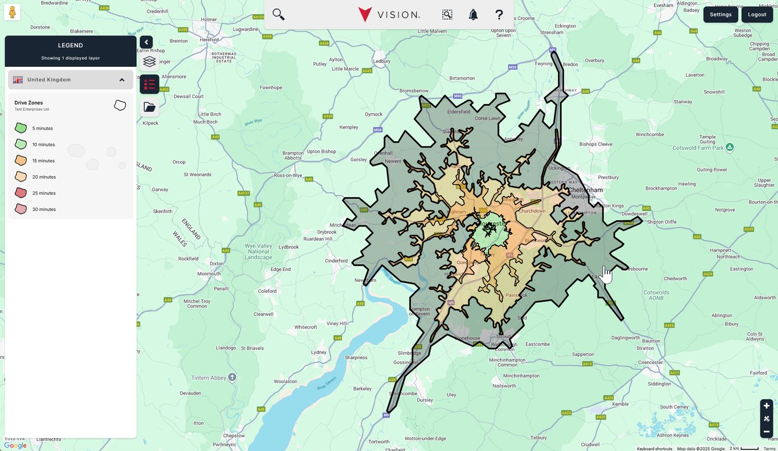The image size is (778, 451).
Task: Click the '30 minutes' legend label
Action: click(x=44, y=209)
